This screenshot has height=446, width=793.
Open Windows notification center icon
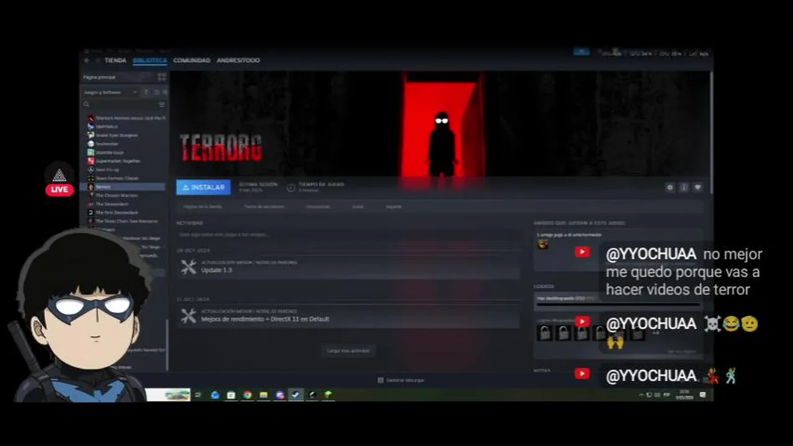[x=703, y=395]
